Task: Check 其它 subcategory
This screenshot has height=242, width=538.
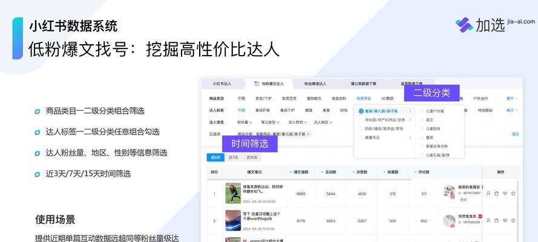Action: [x=422, y=120]
